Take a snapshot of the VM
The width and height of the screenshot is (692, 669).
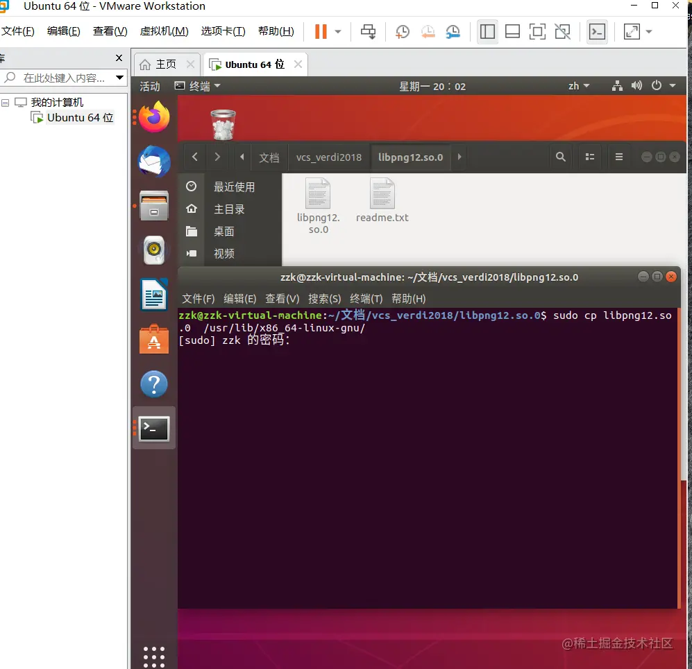[402, 31]
